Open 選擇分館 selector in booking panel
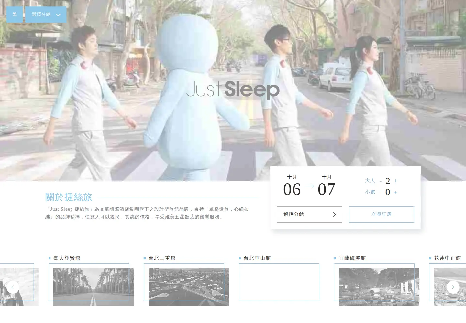This screenshot has width=466, height=323. coord(309,214)
